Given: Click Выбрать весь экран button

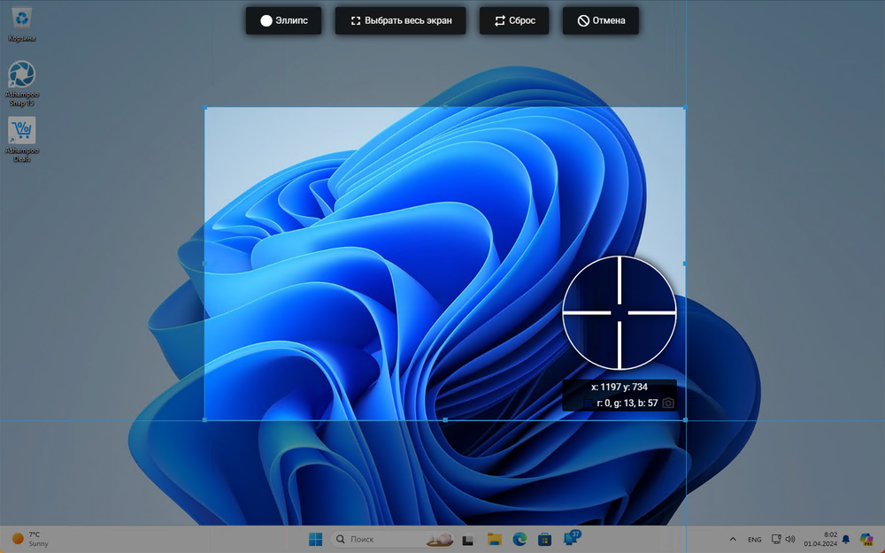Looking at the screenshot, I should (x=400, y=21).
